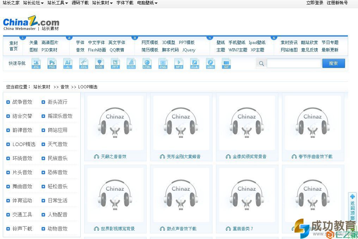Image resolution: width=358 pixels, height=239 pixels.
Task: Open the HTML file type icon
Action: point(147,63)
